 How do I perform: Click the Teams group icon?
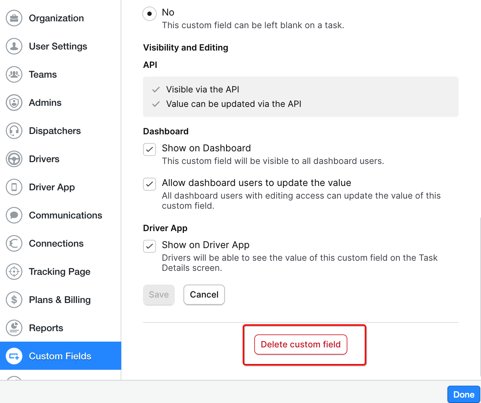(14, 74)
